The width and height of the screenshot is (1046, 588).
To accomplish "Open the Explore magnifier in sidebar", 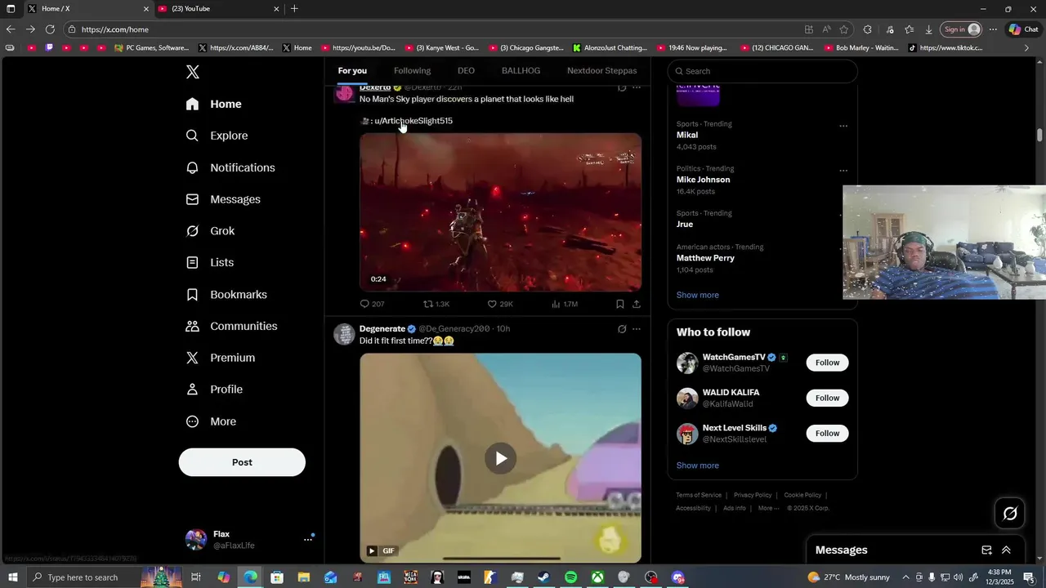I will [x=192, y=136].
